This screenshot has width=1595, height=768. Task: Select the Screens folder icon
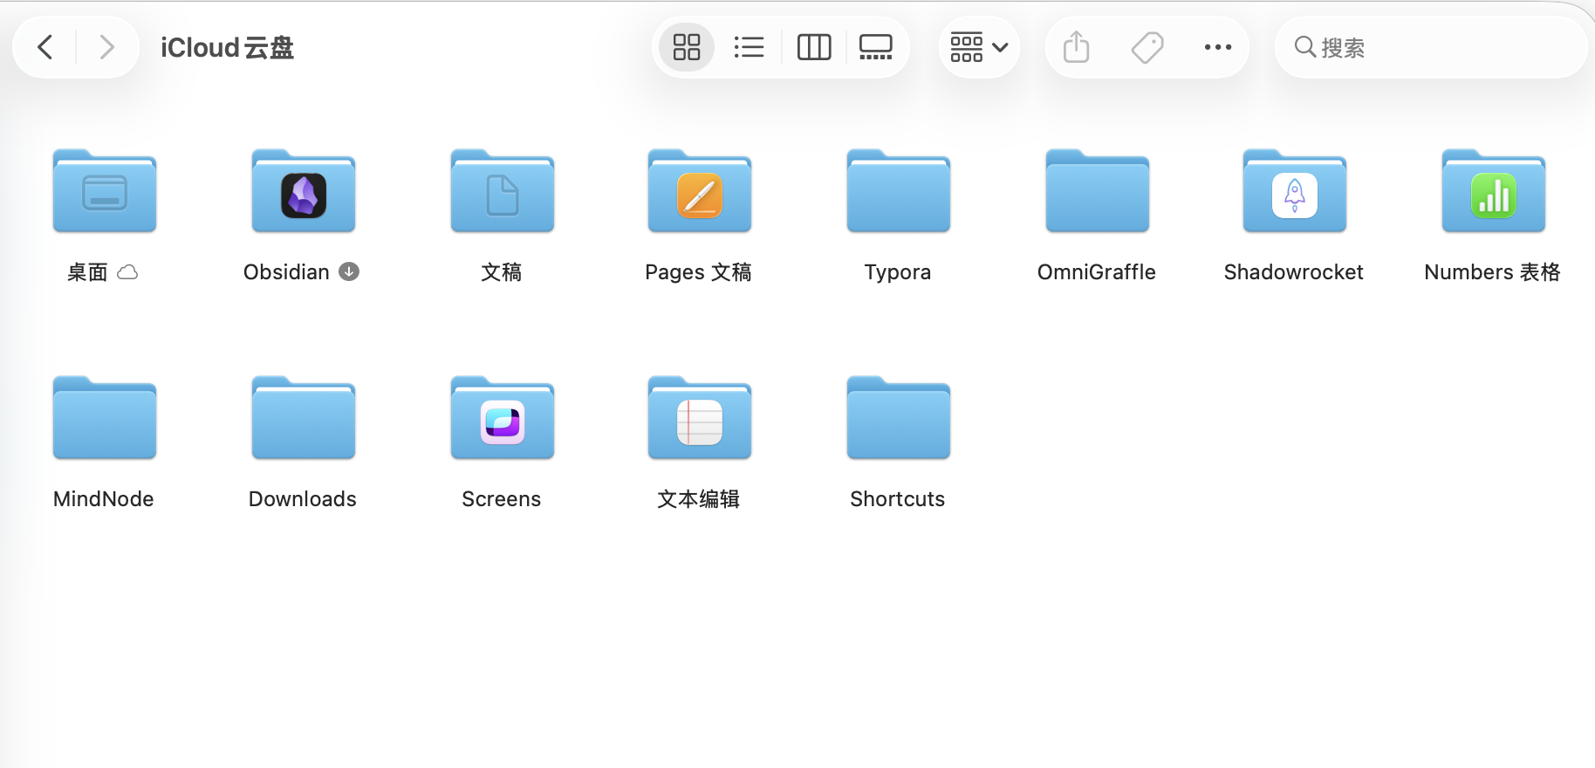coord(503,418)
